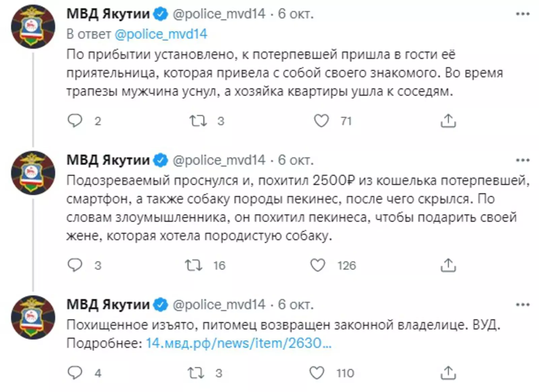Screen dimensions: 539x392
Task: Reply to the tweet about the stolen Pekingese
Action: [75, 265]
